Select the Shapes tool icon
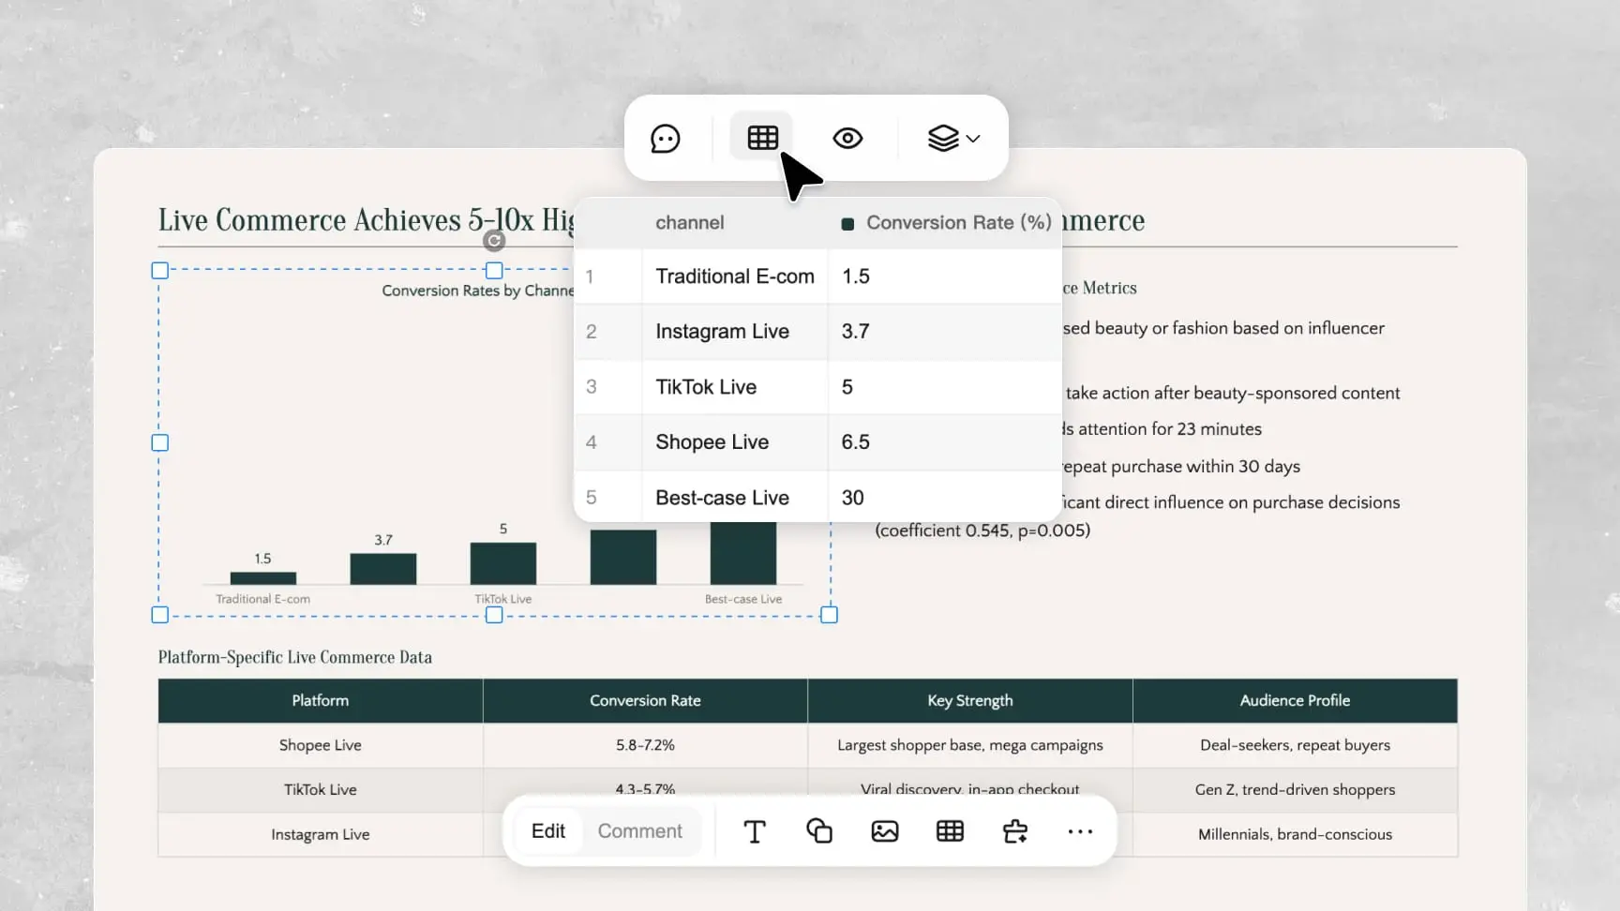The height and width of the screenshot is (911, 1620). tap(819, 831)
